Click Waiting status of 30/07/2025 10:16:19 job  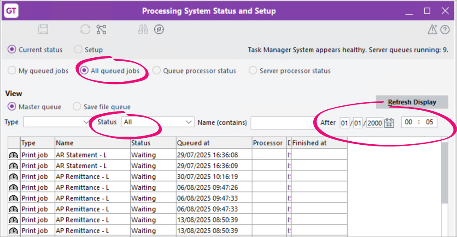pos(153,177)
